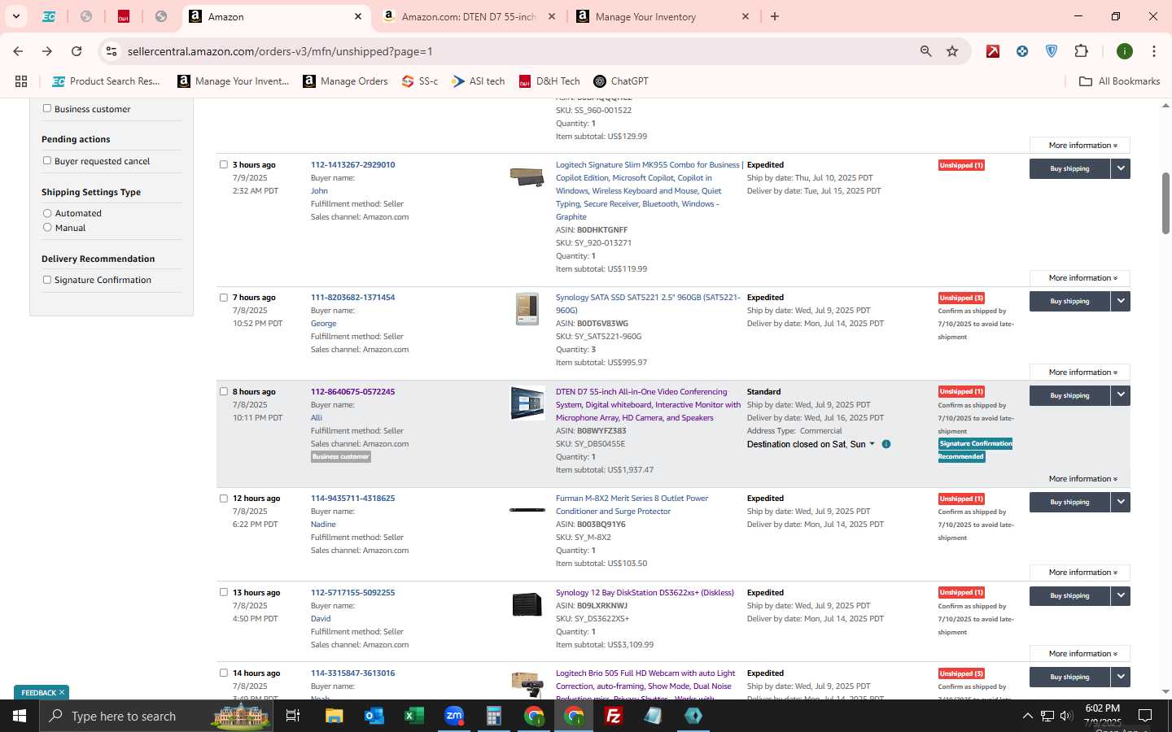
Task: Switch to the first EC browser tab
Action: click(49, 16)
